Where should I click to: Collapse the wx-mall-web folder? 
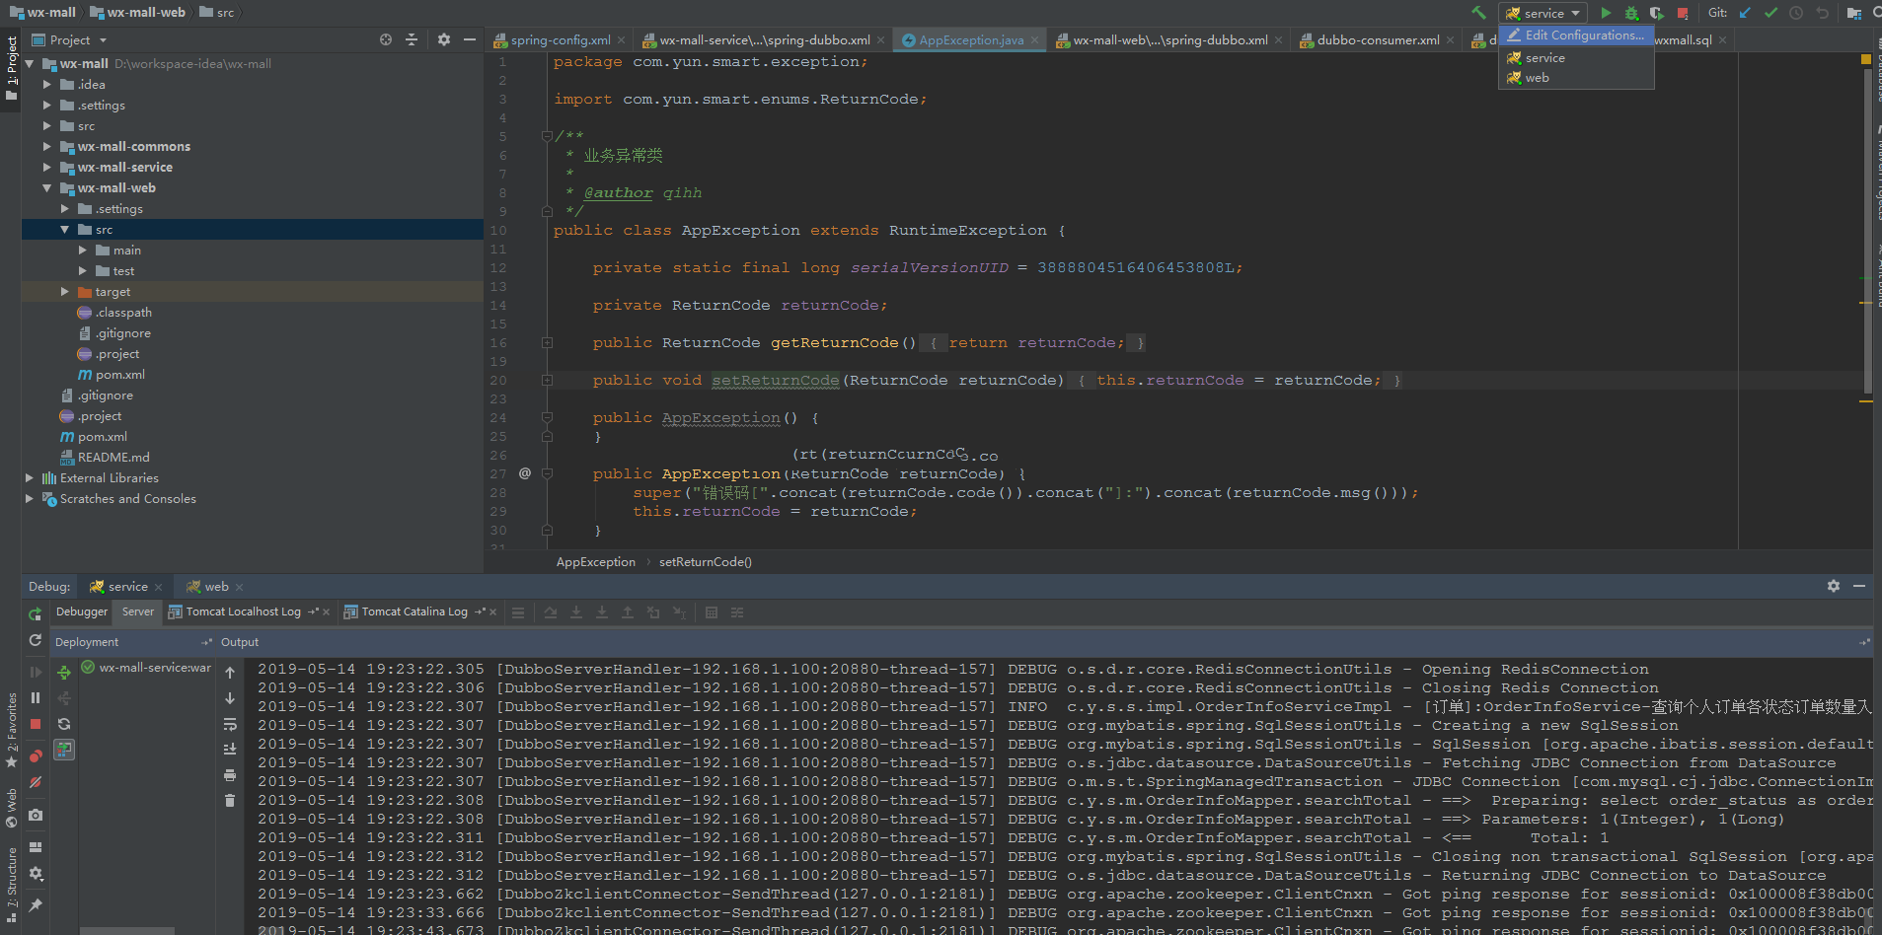[46, 188]
